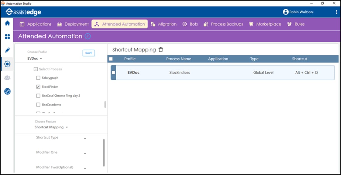341x175 pixels.
Task: Click the Home icon in left sidebar
Action: [x=7, y=23]
